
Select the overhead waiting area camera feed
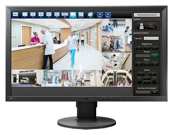117,27
